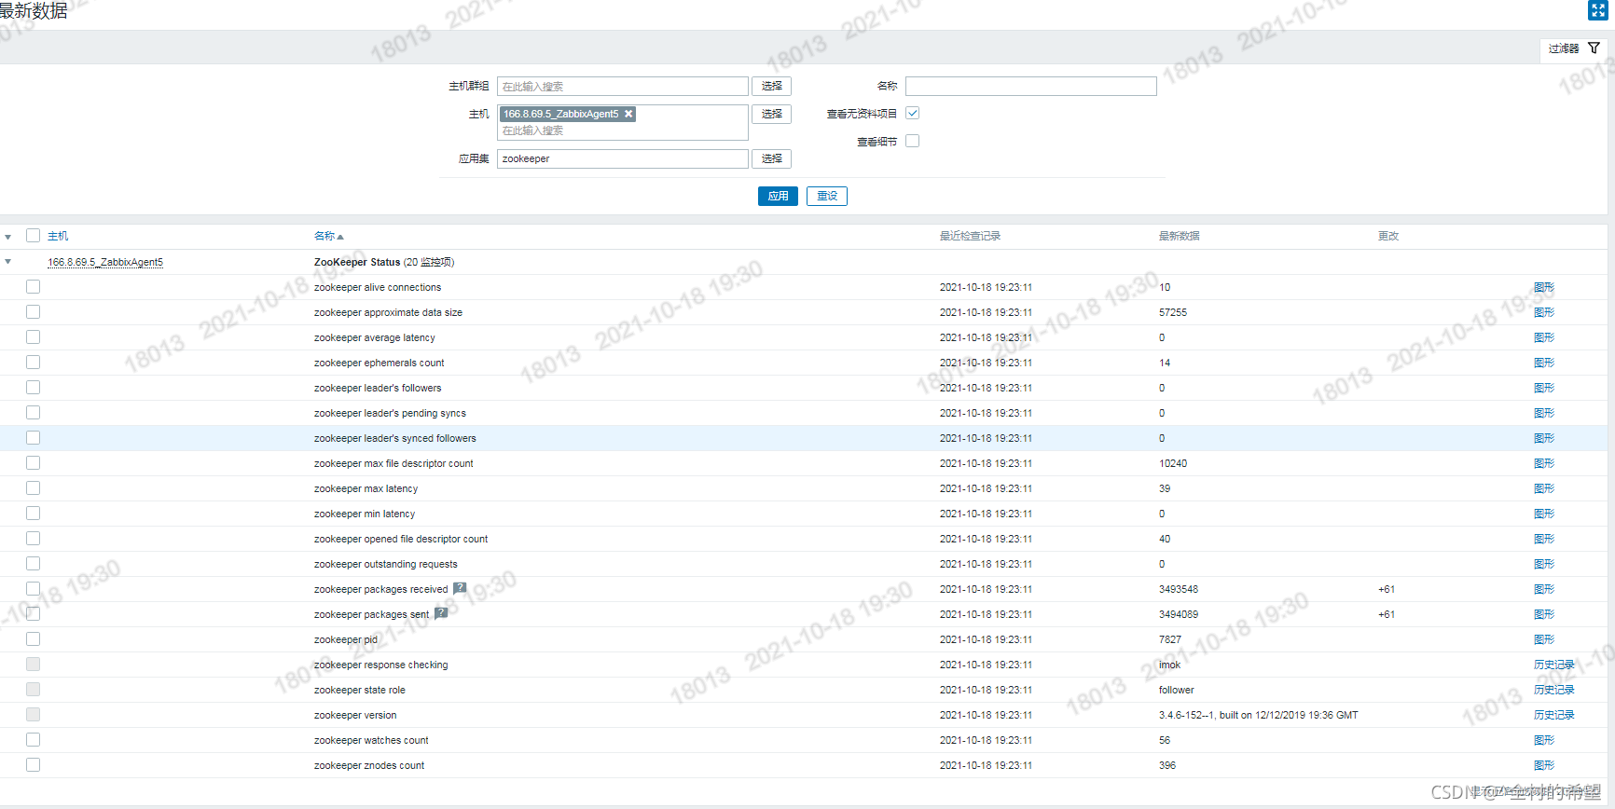Check the zookeeper alive connections row checkbox

pyautogui.click(x=34, y=287)
